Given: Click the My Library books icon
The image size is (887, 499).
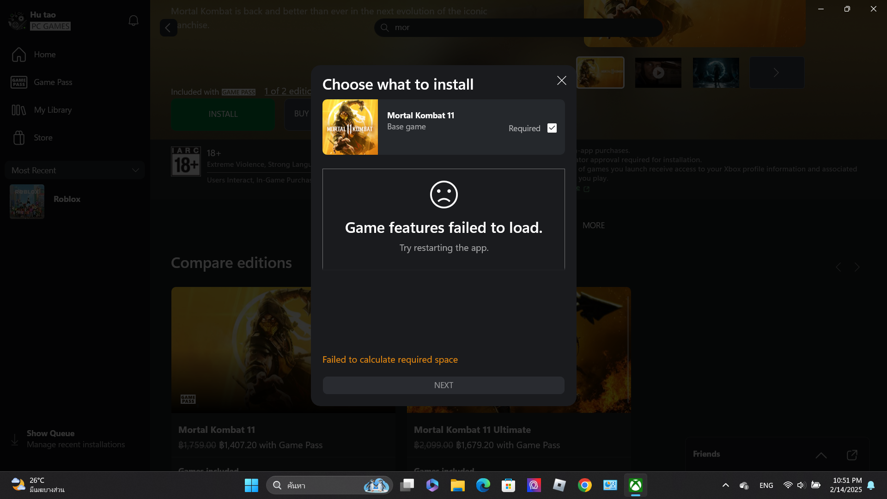Looking at the screenshot, I should click(19, 110).
